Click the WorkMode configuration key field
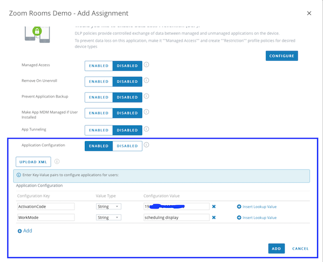 pyautogui.click(x=46, y=217)
